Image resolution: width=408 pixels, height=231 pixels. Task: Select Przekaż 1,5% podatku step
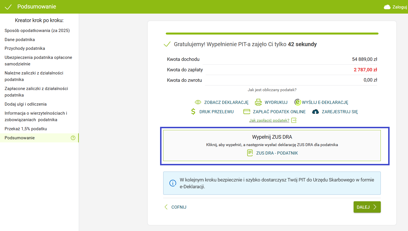[x=26, y=129]
